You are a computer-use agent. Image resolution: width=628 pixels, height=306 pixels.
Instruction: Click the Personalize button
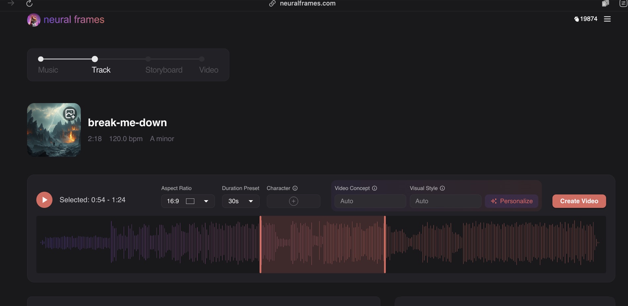[512, 201]
